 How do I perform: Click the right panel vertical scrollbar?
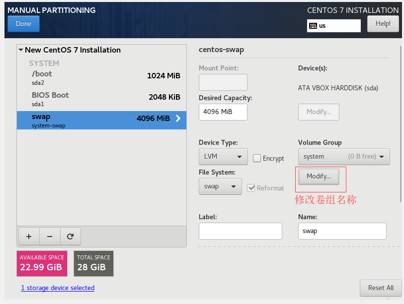401,123
